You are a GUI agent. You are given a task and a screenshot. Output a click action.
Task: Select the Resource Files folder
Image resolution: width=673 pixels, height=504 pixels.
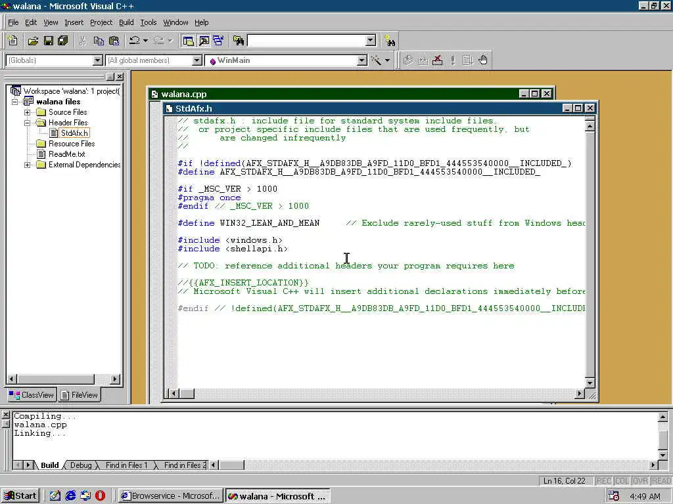71,144
